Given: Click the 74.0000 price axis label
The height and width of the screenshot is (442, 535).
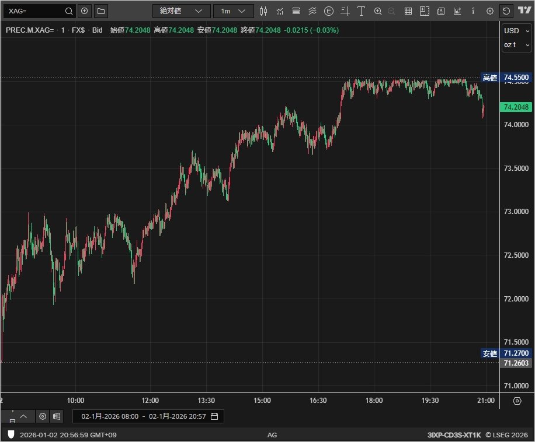Looking at the screenshot, I should (x=516, y=125).
